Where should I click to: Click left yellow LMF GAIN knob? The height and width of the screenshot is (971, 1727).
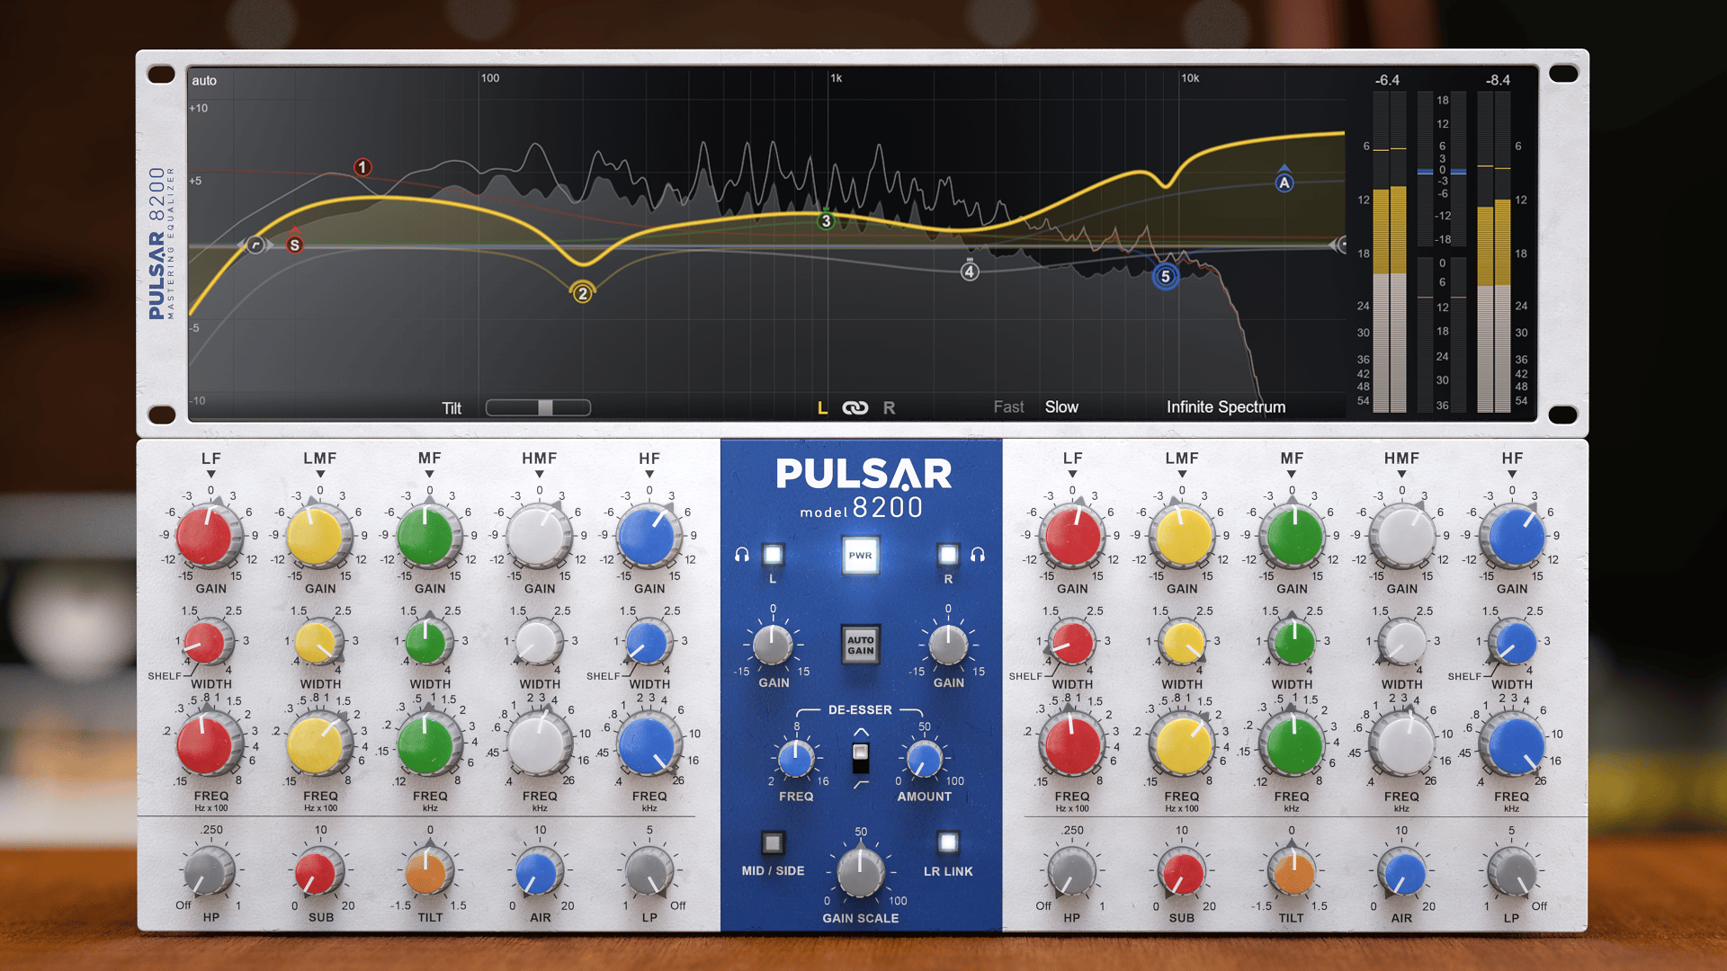[x=318, y=537]
